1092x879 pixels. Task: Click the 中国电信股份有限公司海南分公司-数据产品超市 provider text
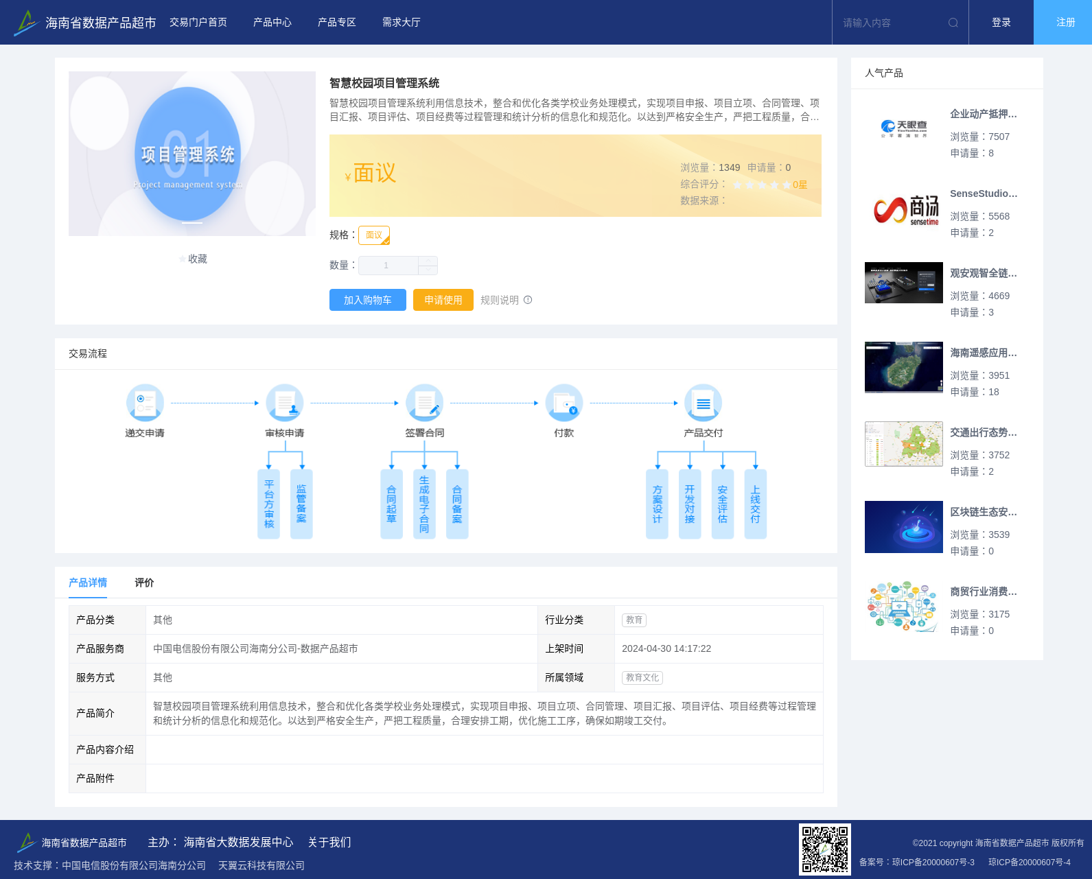pyautogui.click(x=255, y=648)
